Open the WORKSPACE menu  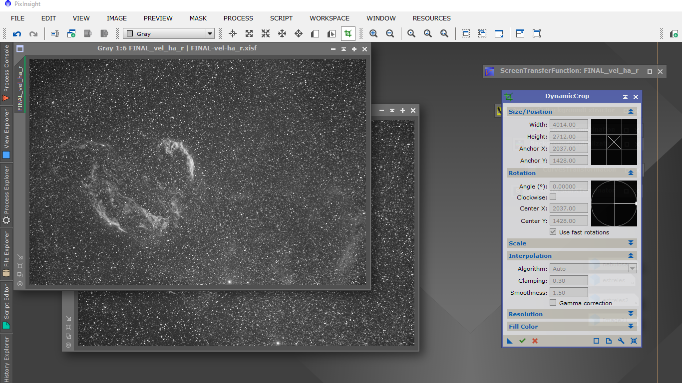tap(330, 18)
